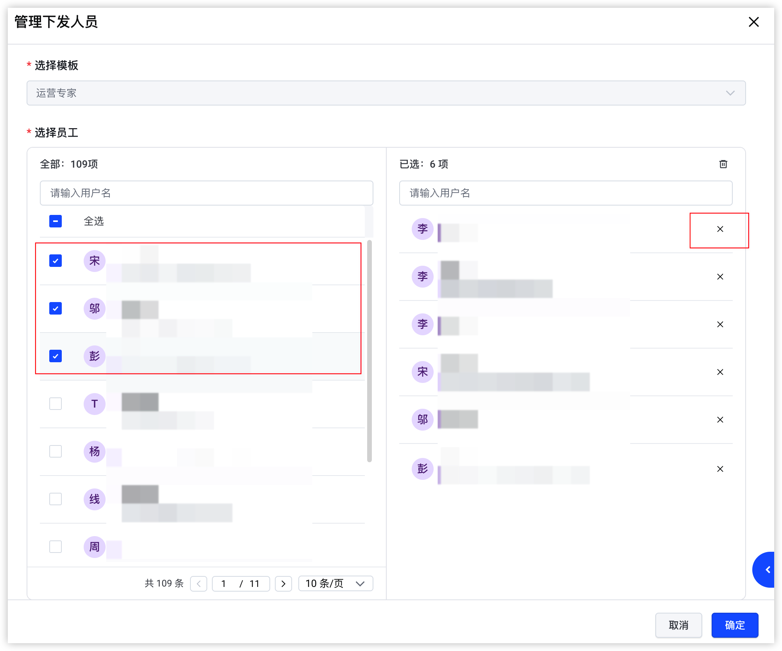The height and width of the screenshot is (651, 782).
Task: Remove first 李 from selected list
Action: click(720, 229)
